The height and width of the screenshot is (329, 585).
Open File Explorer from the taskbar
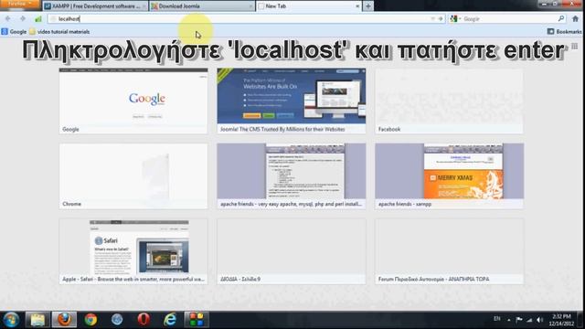click(x=37, y=320)
